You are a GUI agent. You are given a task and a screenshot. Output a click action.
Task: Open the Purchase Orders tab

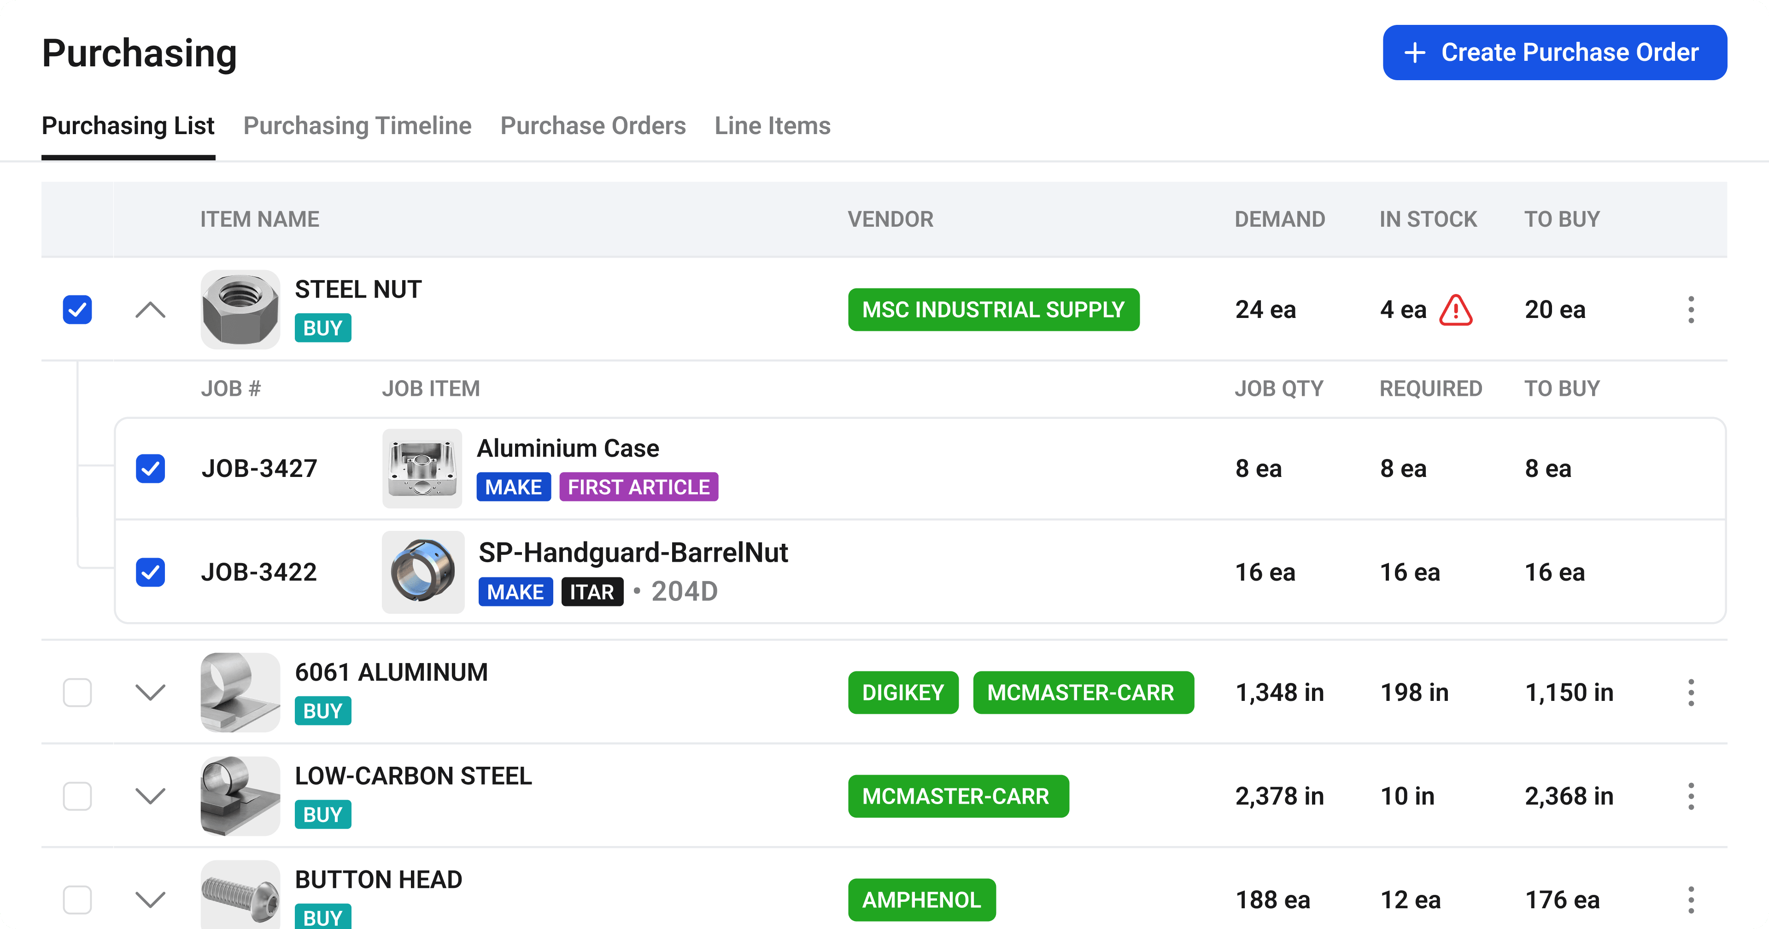pos(592,126)
